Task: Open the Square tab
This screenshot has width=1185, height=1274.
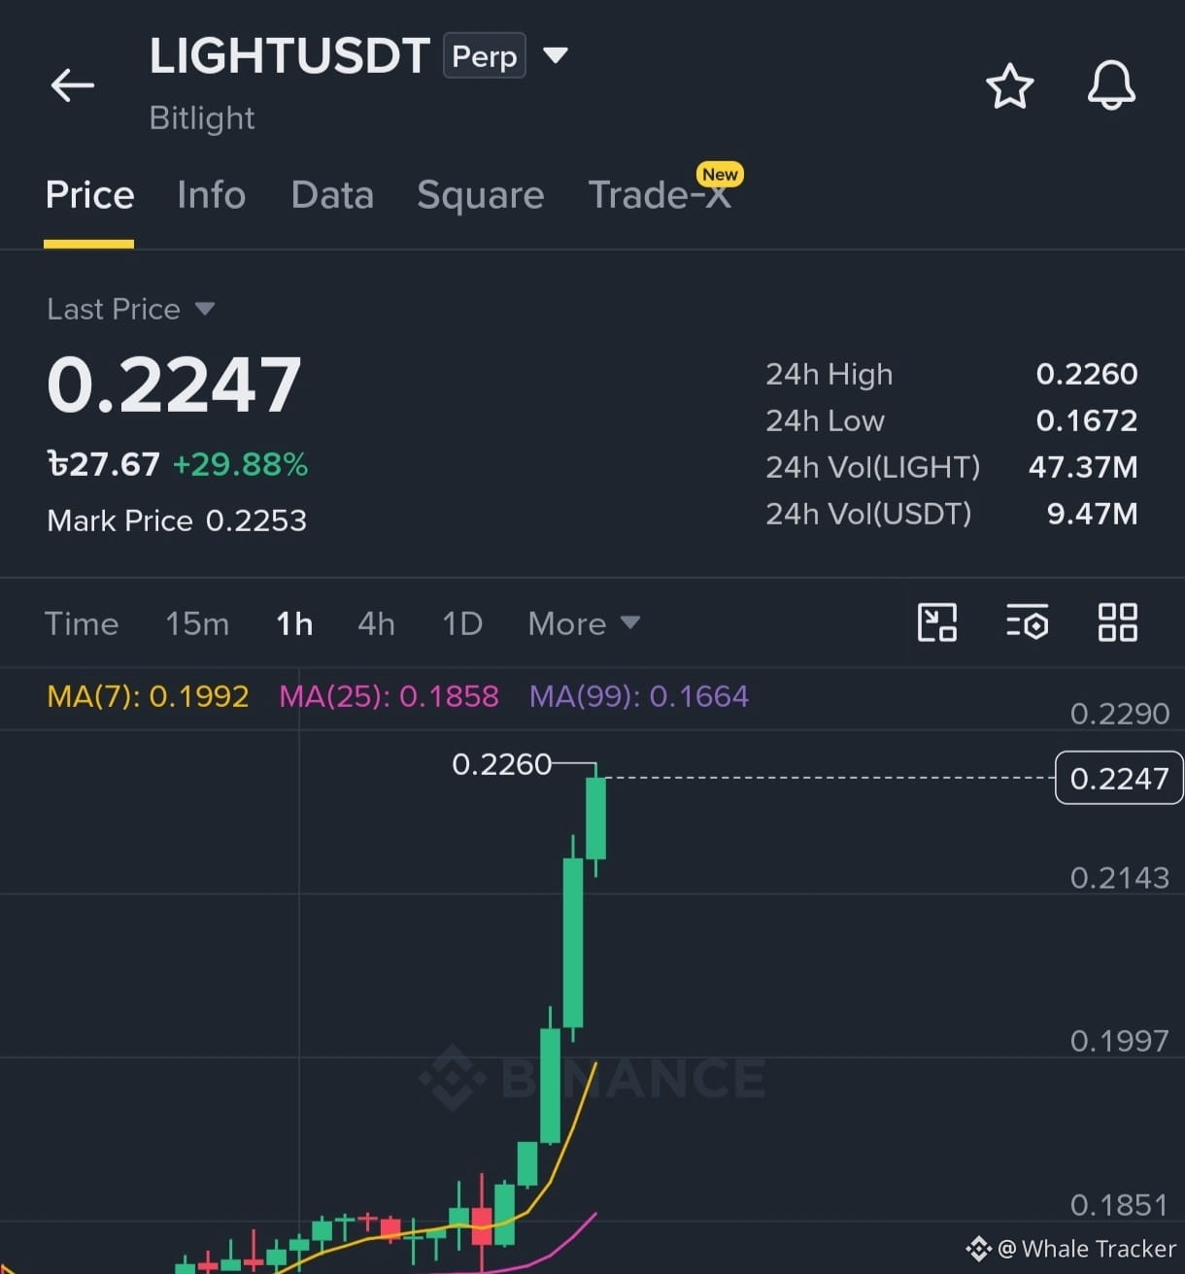Action: pos(480,195)
